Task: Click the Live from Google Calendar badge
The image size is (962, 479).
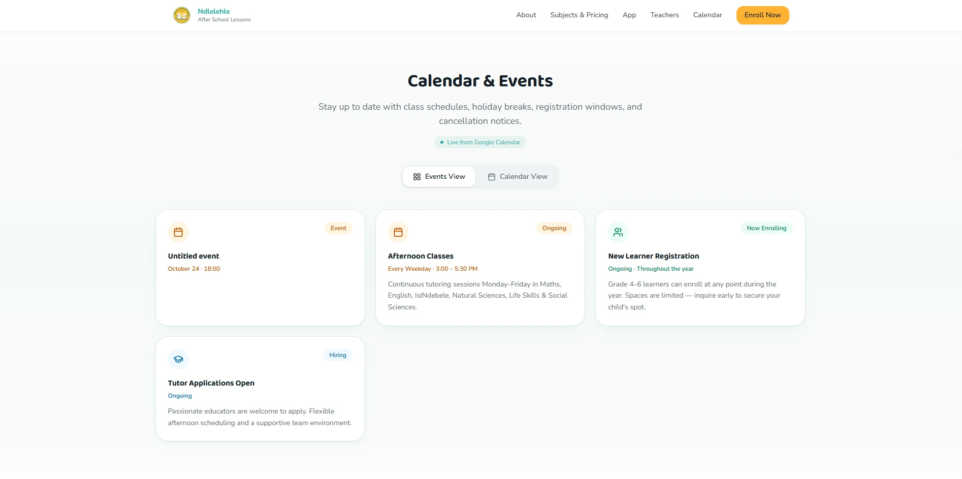Action: pos(480,142)
